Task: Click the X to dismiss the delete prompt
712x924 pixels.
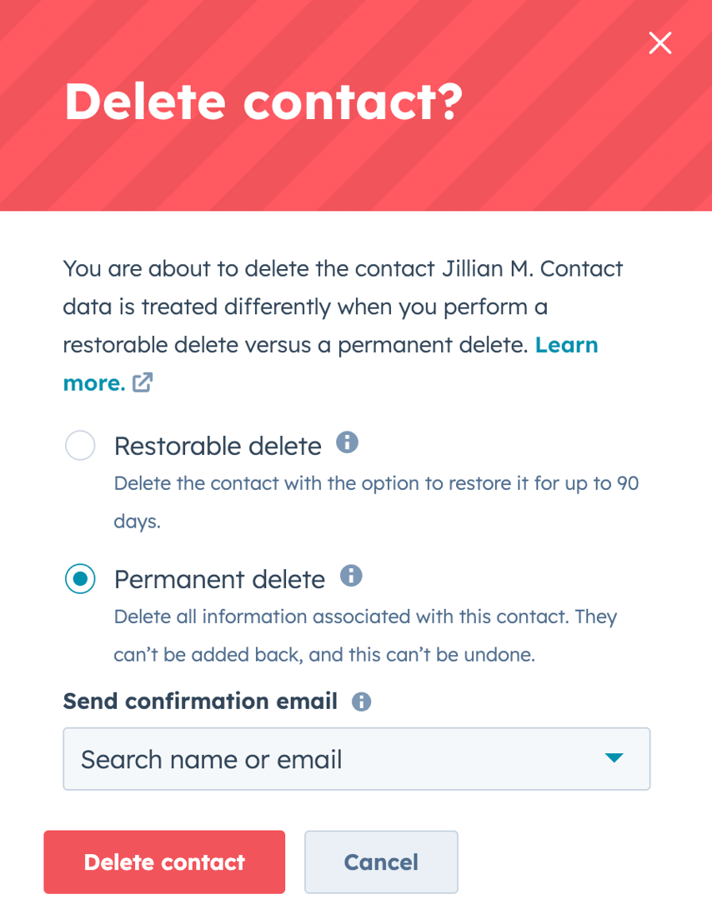Action: pos(659,43)
